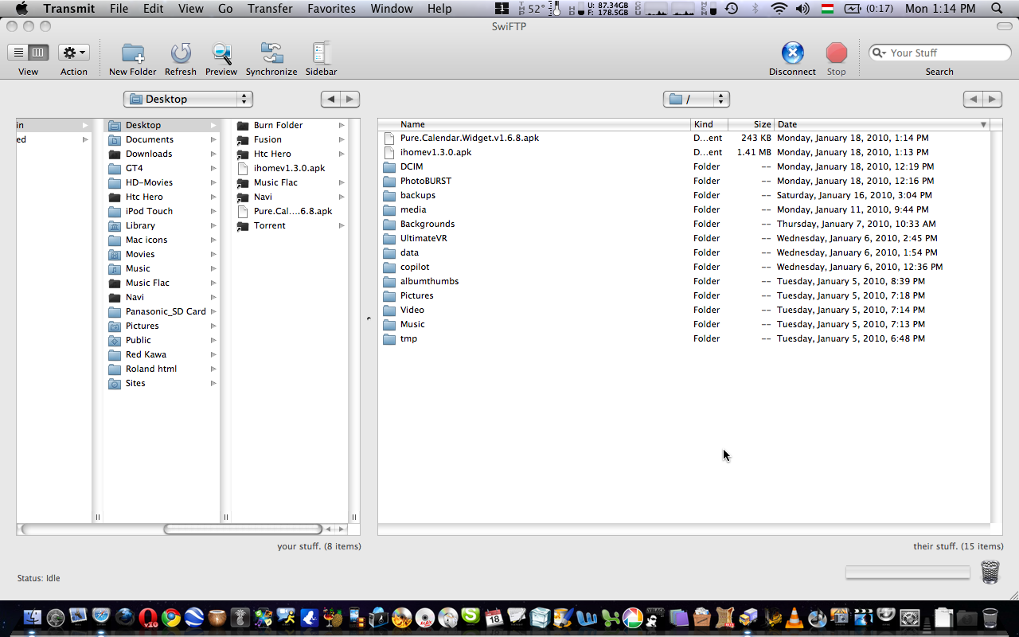Switch to list view mode
The width and height of the screenshot is (1019, 637).
pos(18,53)
